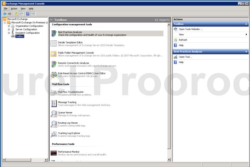Select Details Templates Editor text
Screen dimensions: 250x167
(70, 42)
